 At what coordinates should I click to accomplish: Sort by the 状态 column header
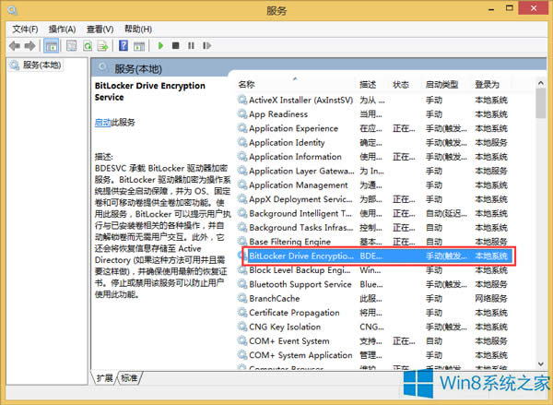click(401, 85)
